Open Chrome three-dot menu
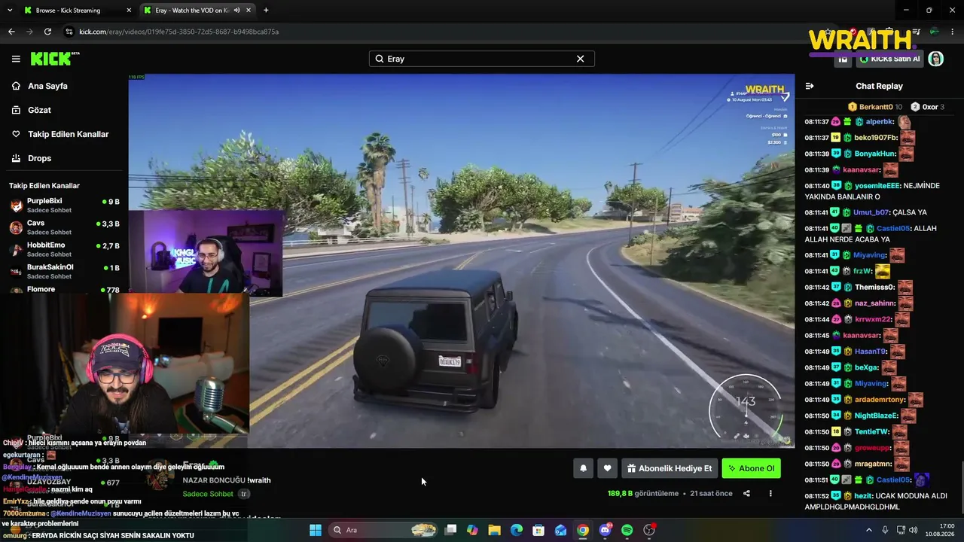 (x=952, y=32)
